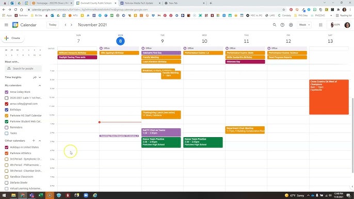Toggle Parkview Student Web Calendar

click(7, 121)
